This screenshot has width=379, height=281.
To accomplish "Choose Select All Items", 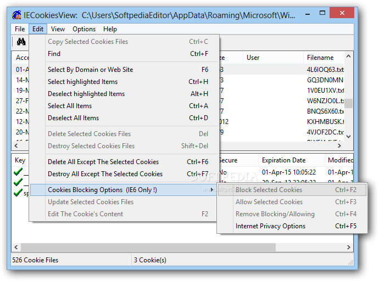I will 125,106.
